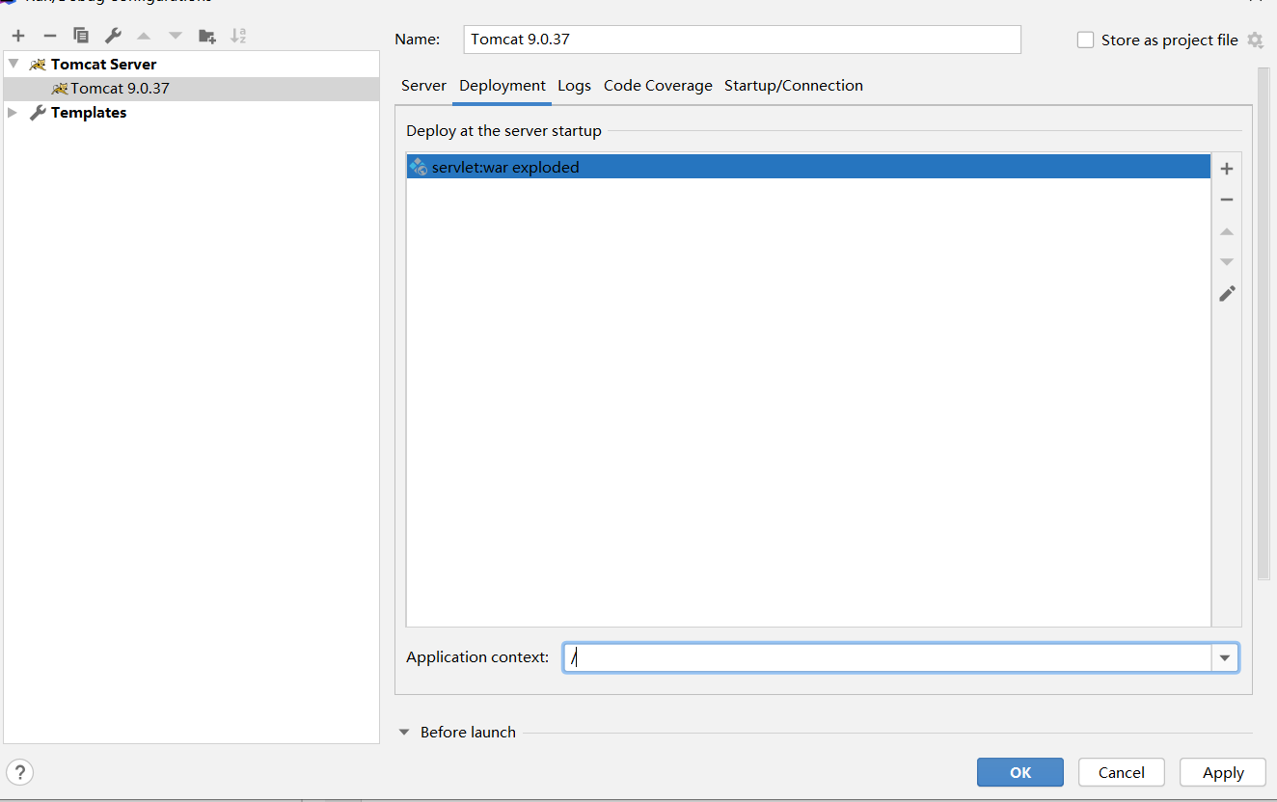Open the Application context dropdown arrow
Viewport: 1277px width, 802px height.
(1225, 657)
